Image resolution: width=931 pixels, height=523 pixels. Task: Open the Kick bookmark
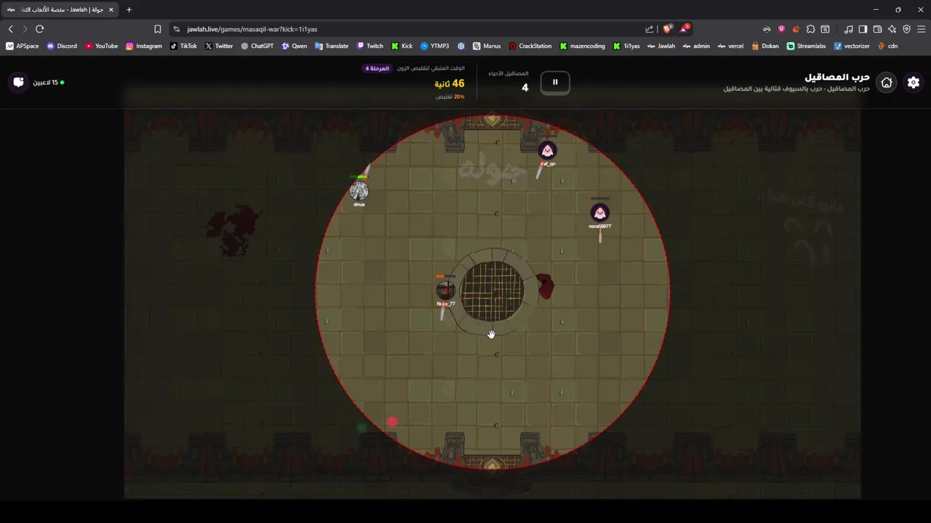pos(401,46)
